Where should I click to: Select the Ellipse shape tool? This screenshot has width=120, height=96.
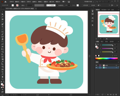coord(2,32)
